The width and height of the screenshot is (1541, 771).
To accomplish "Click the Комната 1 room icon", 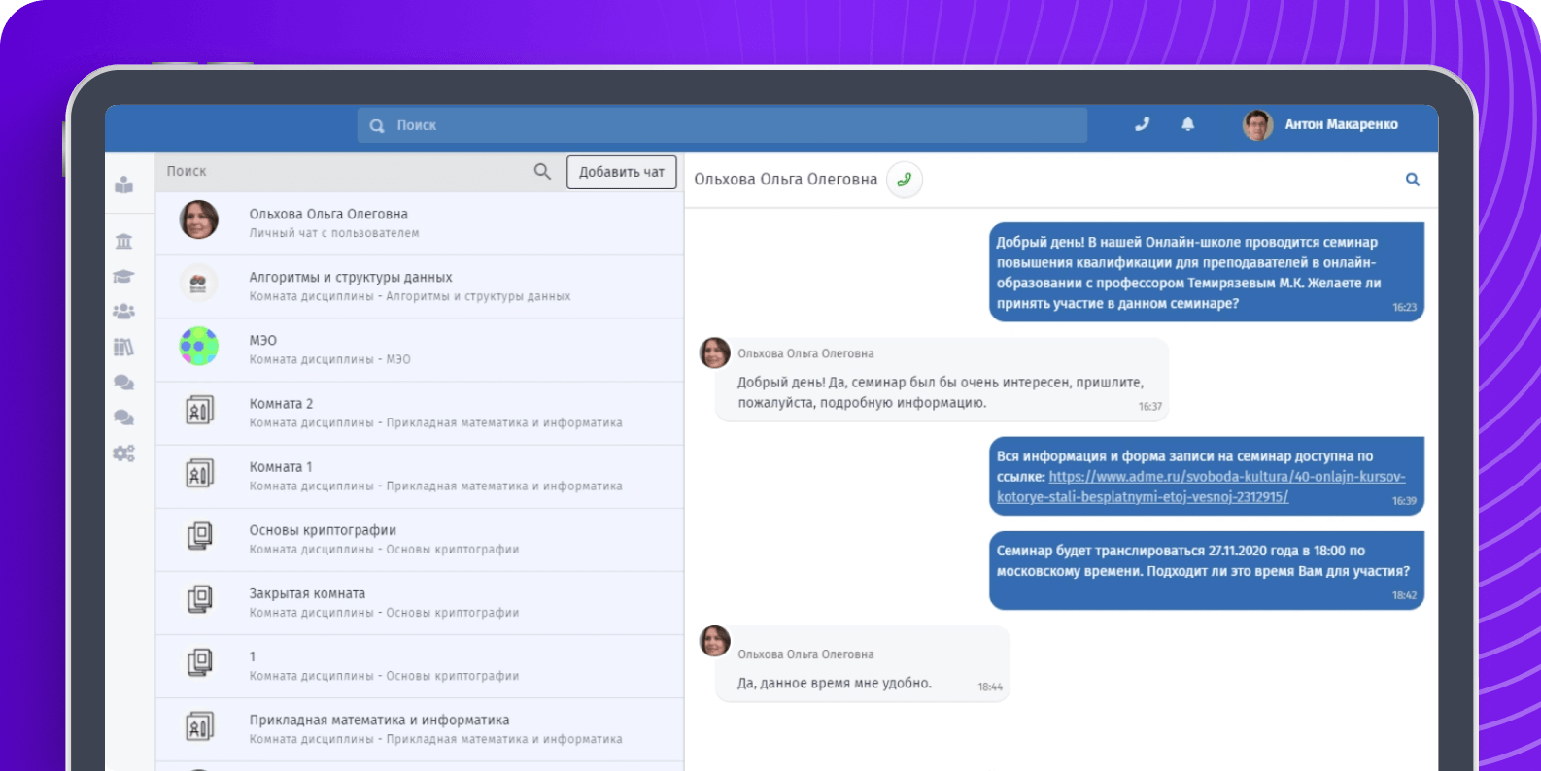I will click(199, 474).
